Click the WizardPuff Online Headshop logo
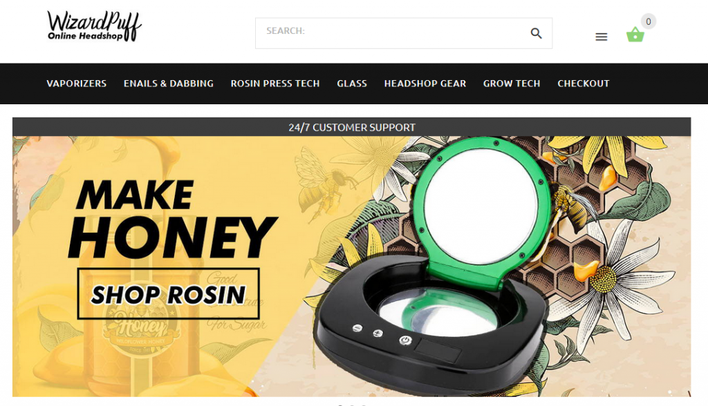This screenshot has width=708, height=406. click(x=94, y=26)
